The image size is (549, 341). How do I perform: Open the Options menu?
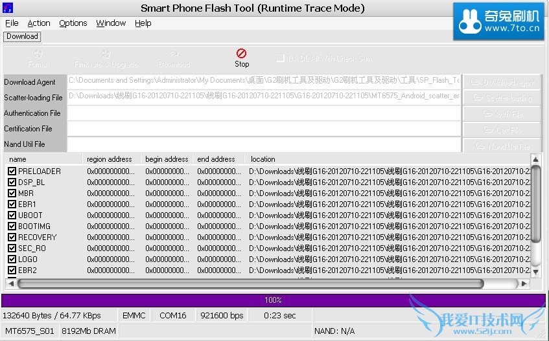click(x=73, y=23)
